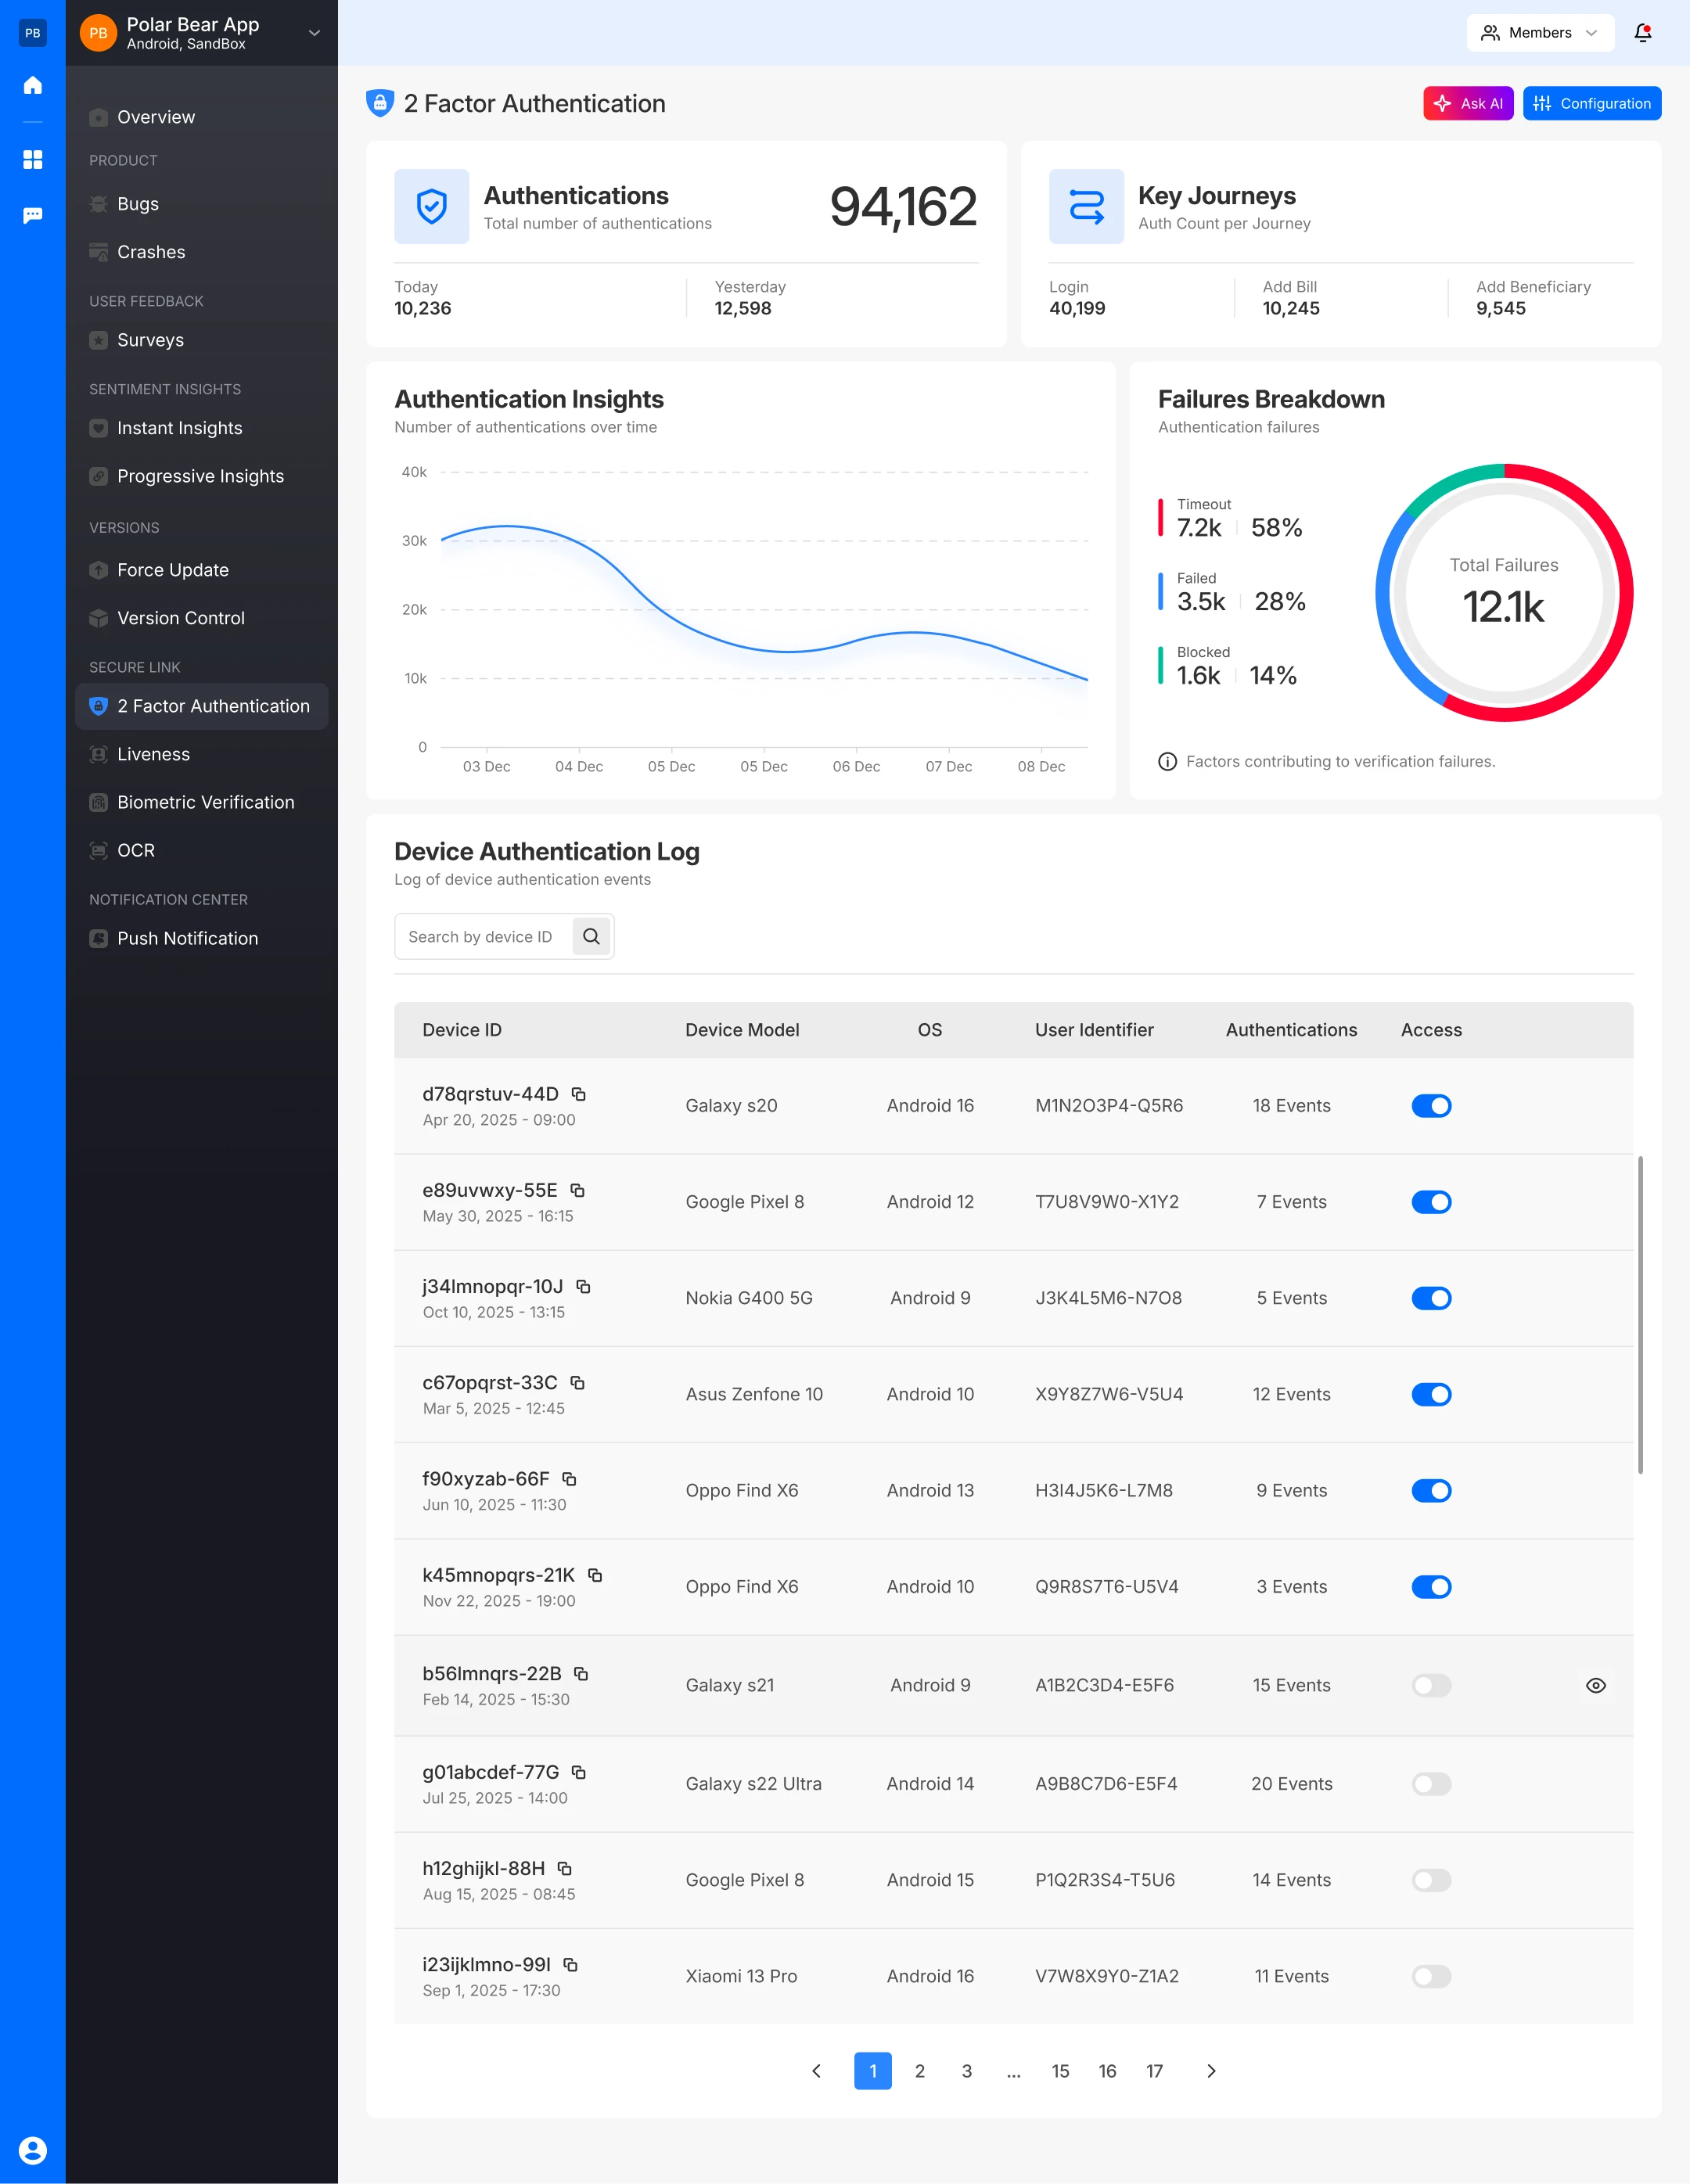This screenshot has height=2184, width=1690.
Task: Click the home icon in left rail
Action: 32,85
